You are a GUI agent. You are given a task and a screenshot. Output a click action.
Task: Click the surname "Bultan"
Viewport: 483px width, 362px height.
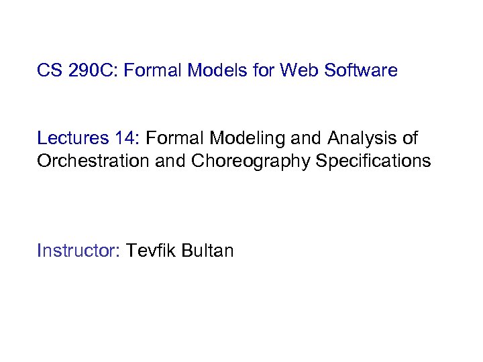(209, 251)
